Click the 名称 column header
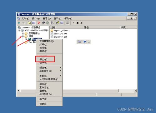 pos(67,27)
